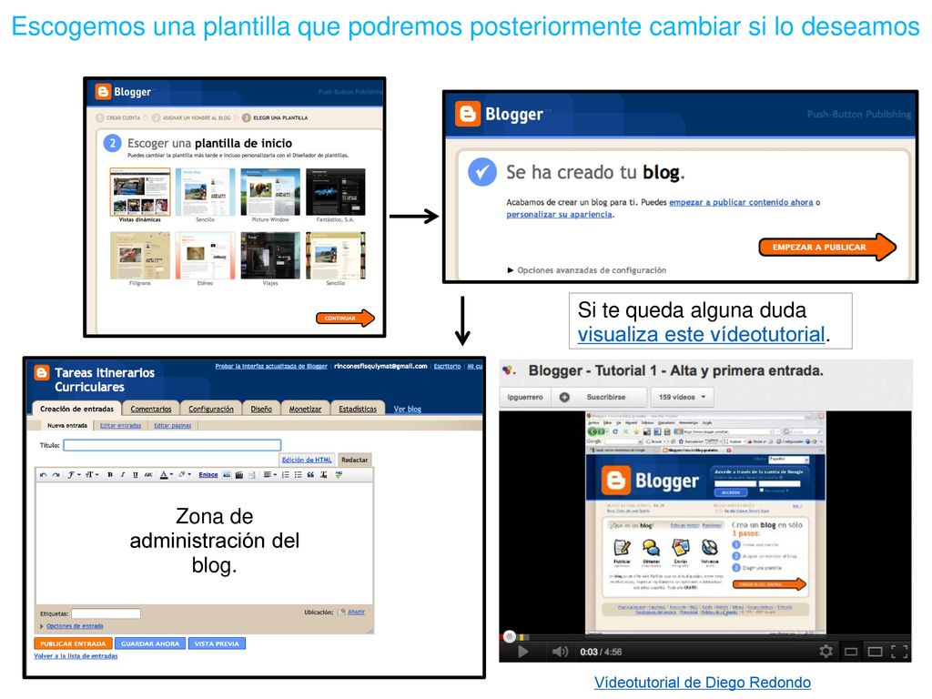Open the font size dropdown in editor
Viewport: 932px width, 699px height.
click(x=92, y=475)
